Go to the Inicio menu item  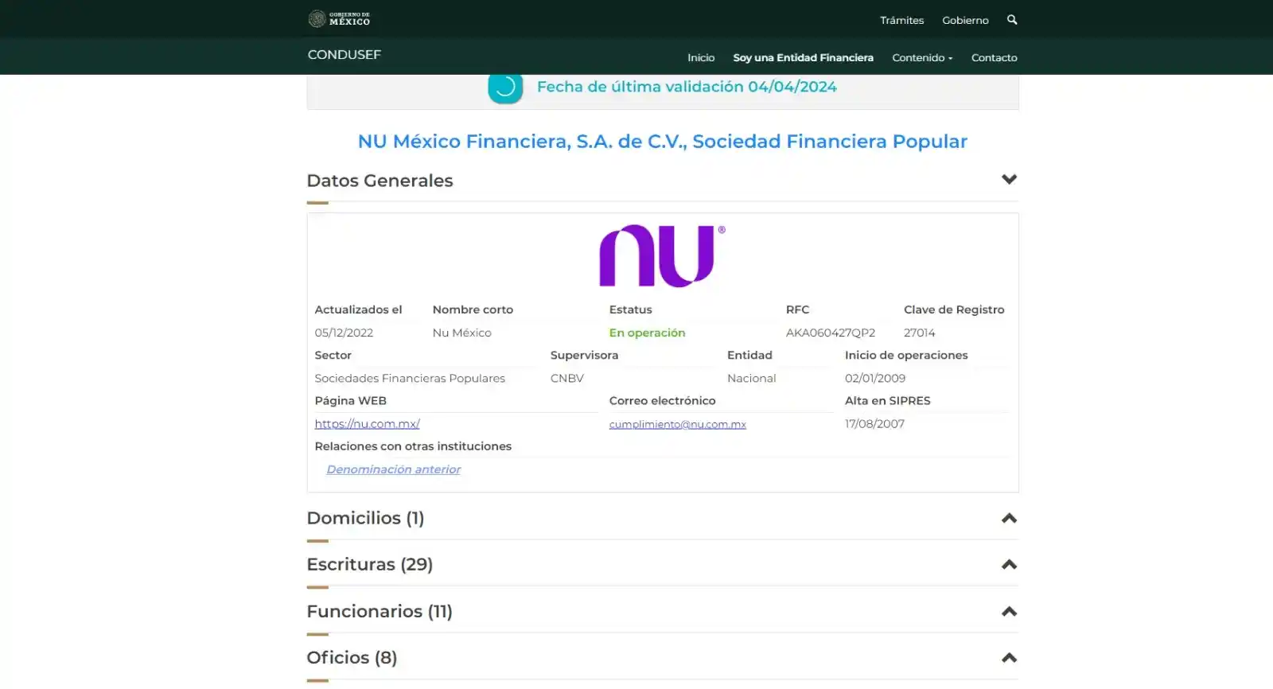coord(701,57)
